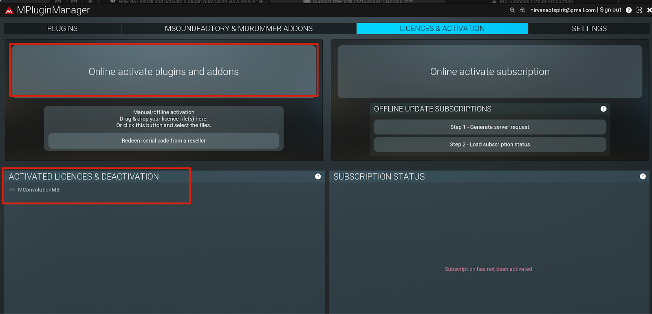Screen dimensions: 652x314
Task: Click the Offline Update Subscriptions heading
Action: [x=433, y=109]
